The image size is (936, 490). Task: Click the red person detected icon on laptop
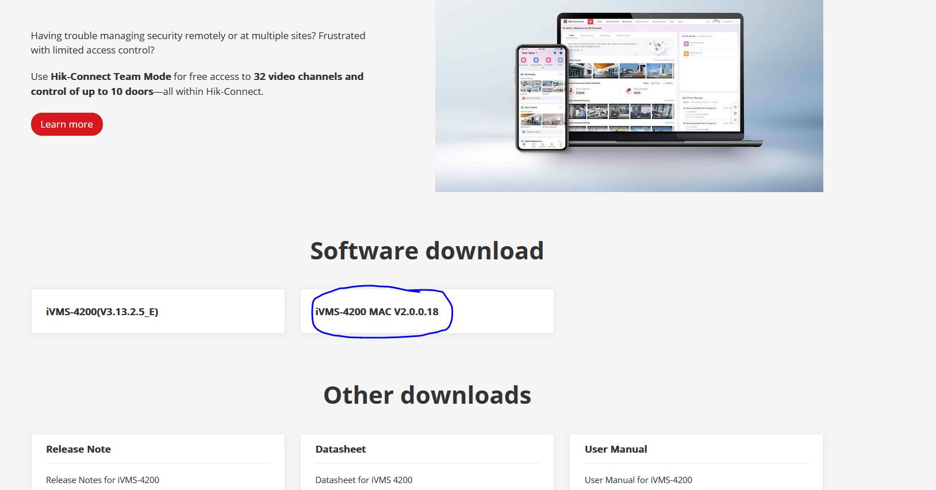tap(570, 91)
